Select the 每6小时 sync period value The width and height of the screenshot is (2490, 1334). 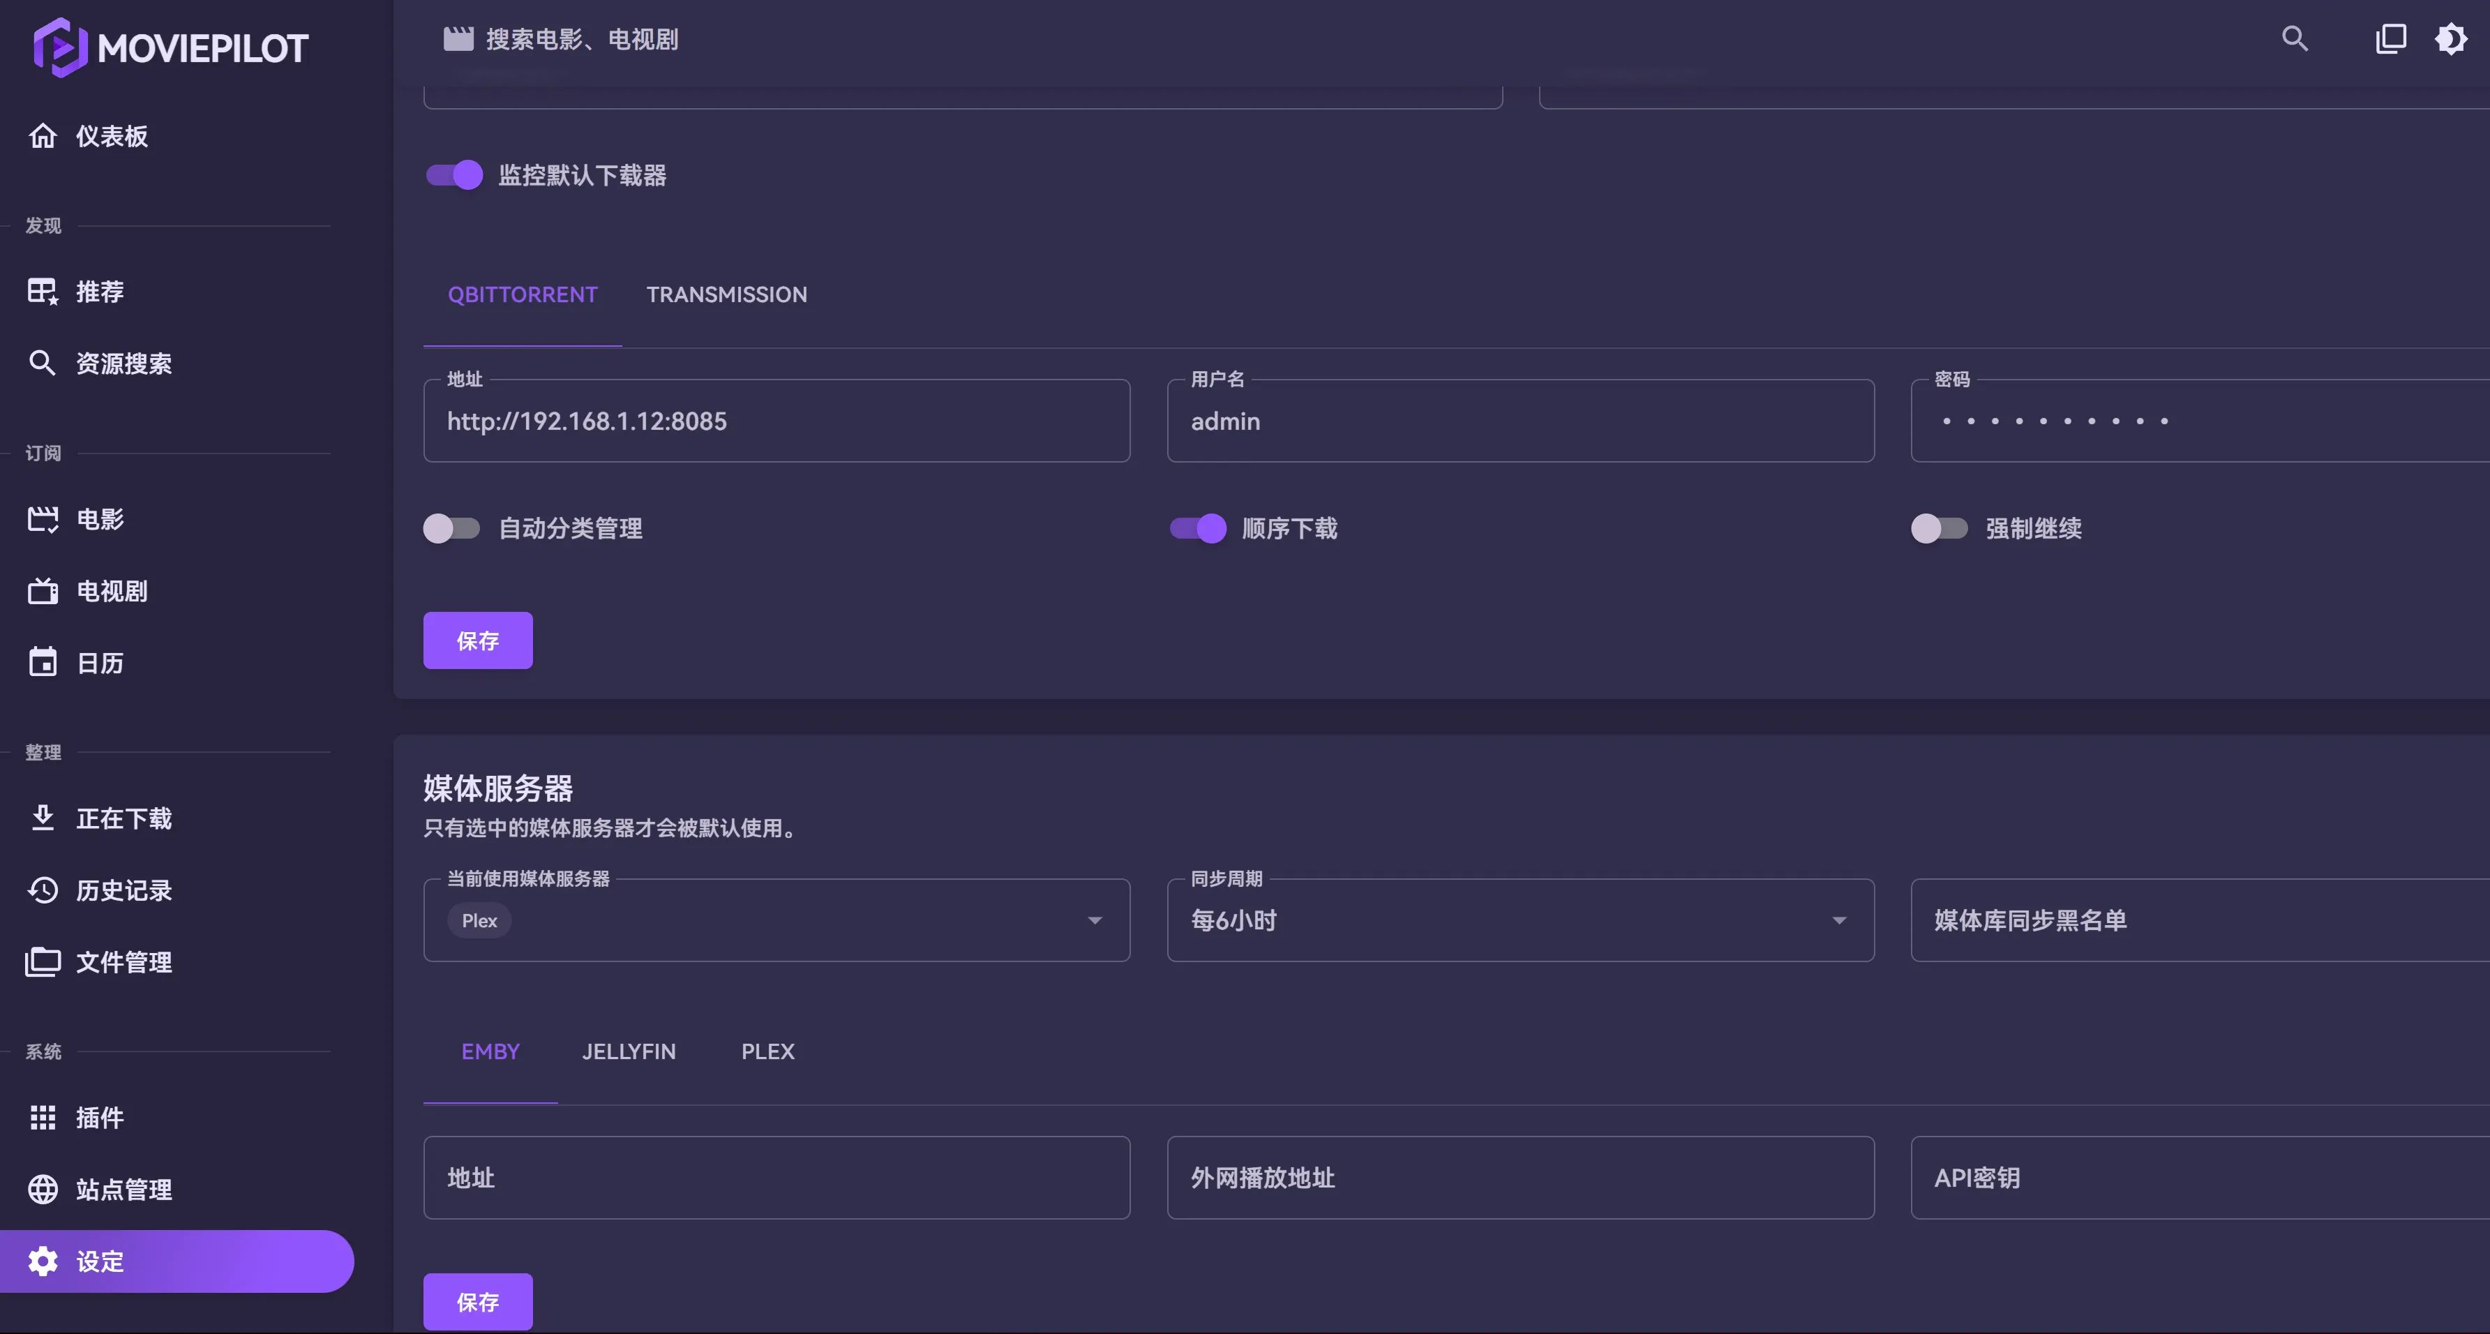point(1233,920)
